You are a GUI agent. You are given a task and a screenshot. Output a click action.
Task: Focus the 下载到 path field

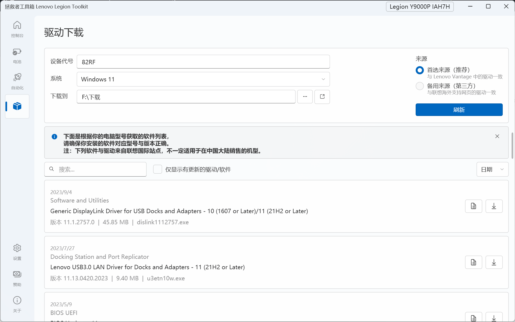click(x=186, y=97)
